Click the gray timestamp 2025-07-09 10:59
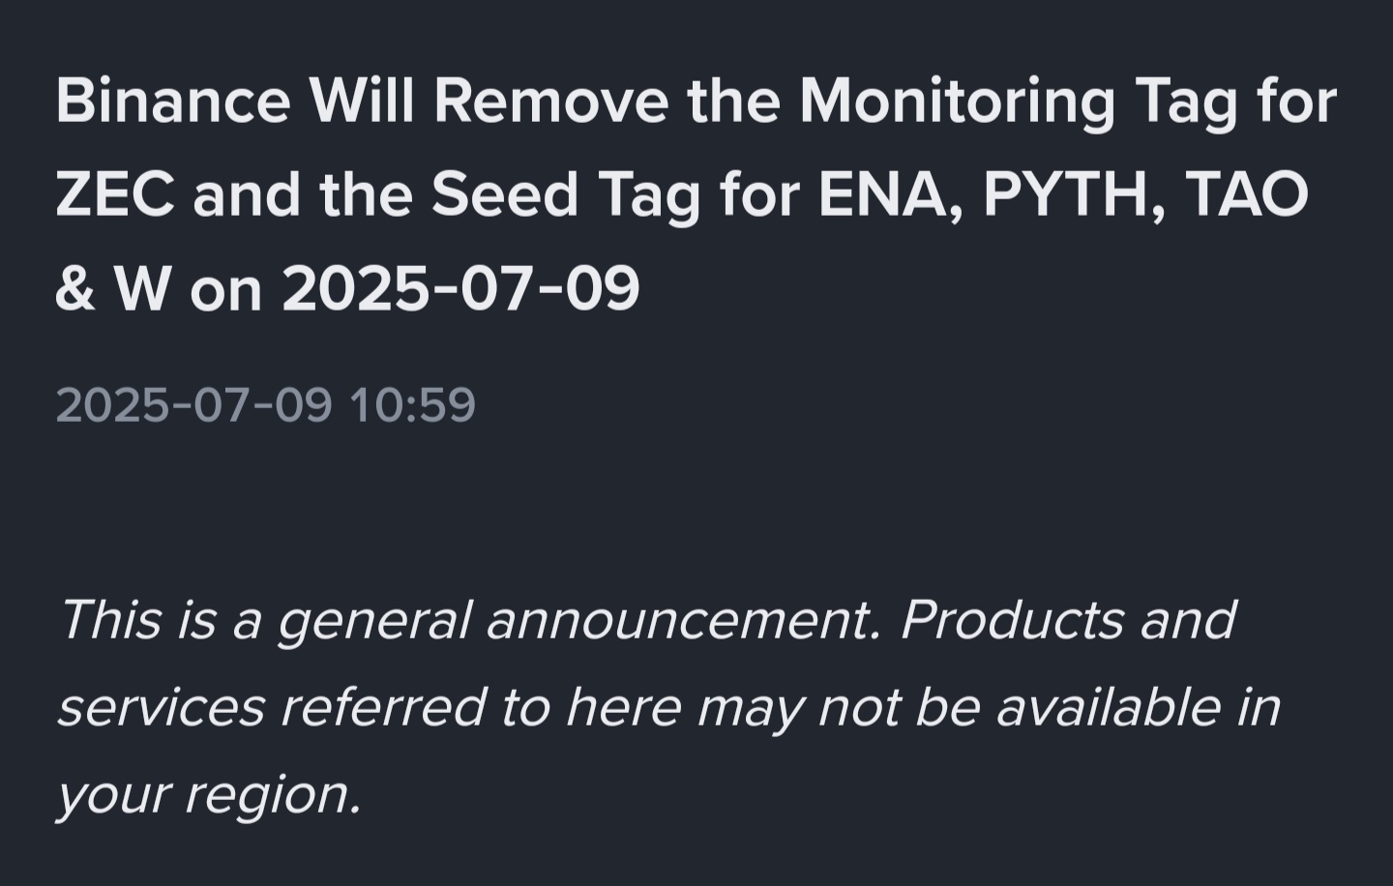Viewport: 1393px width, 886px height. (266, 404)
